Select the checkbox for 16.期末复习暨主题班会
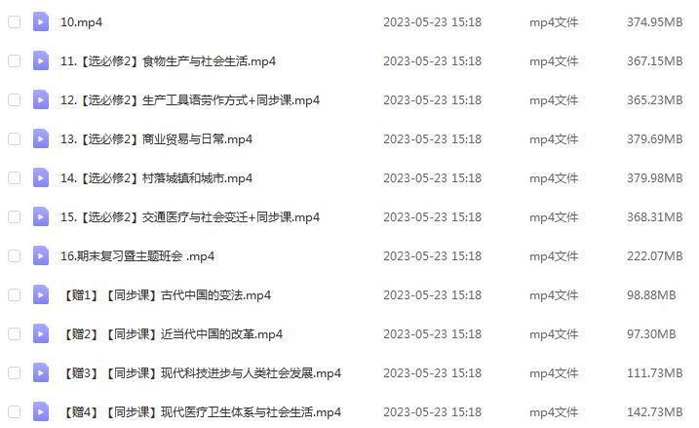The width and height of the screenshot is (699, 428). click(x=15, y=255)
